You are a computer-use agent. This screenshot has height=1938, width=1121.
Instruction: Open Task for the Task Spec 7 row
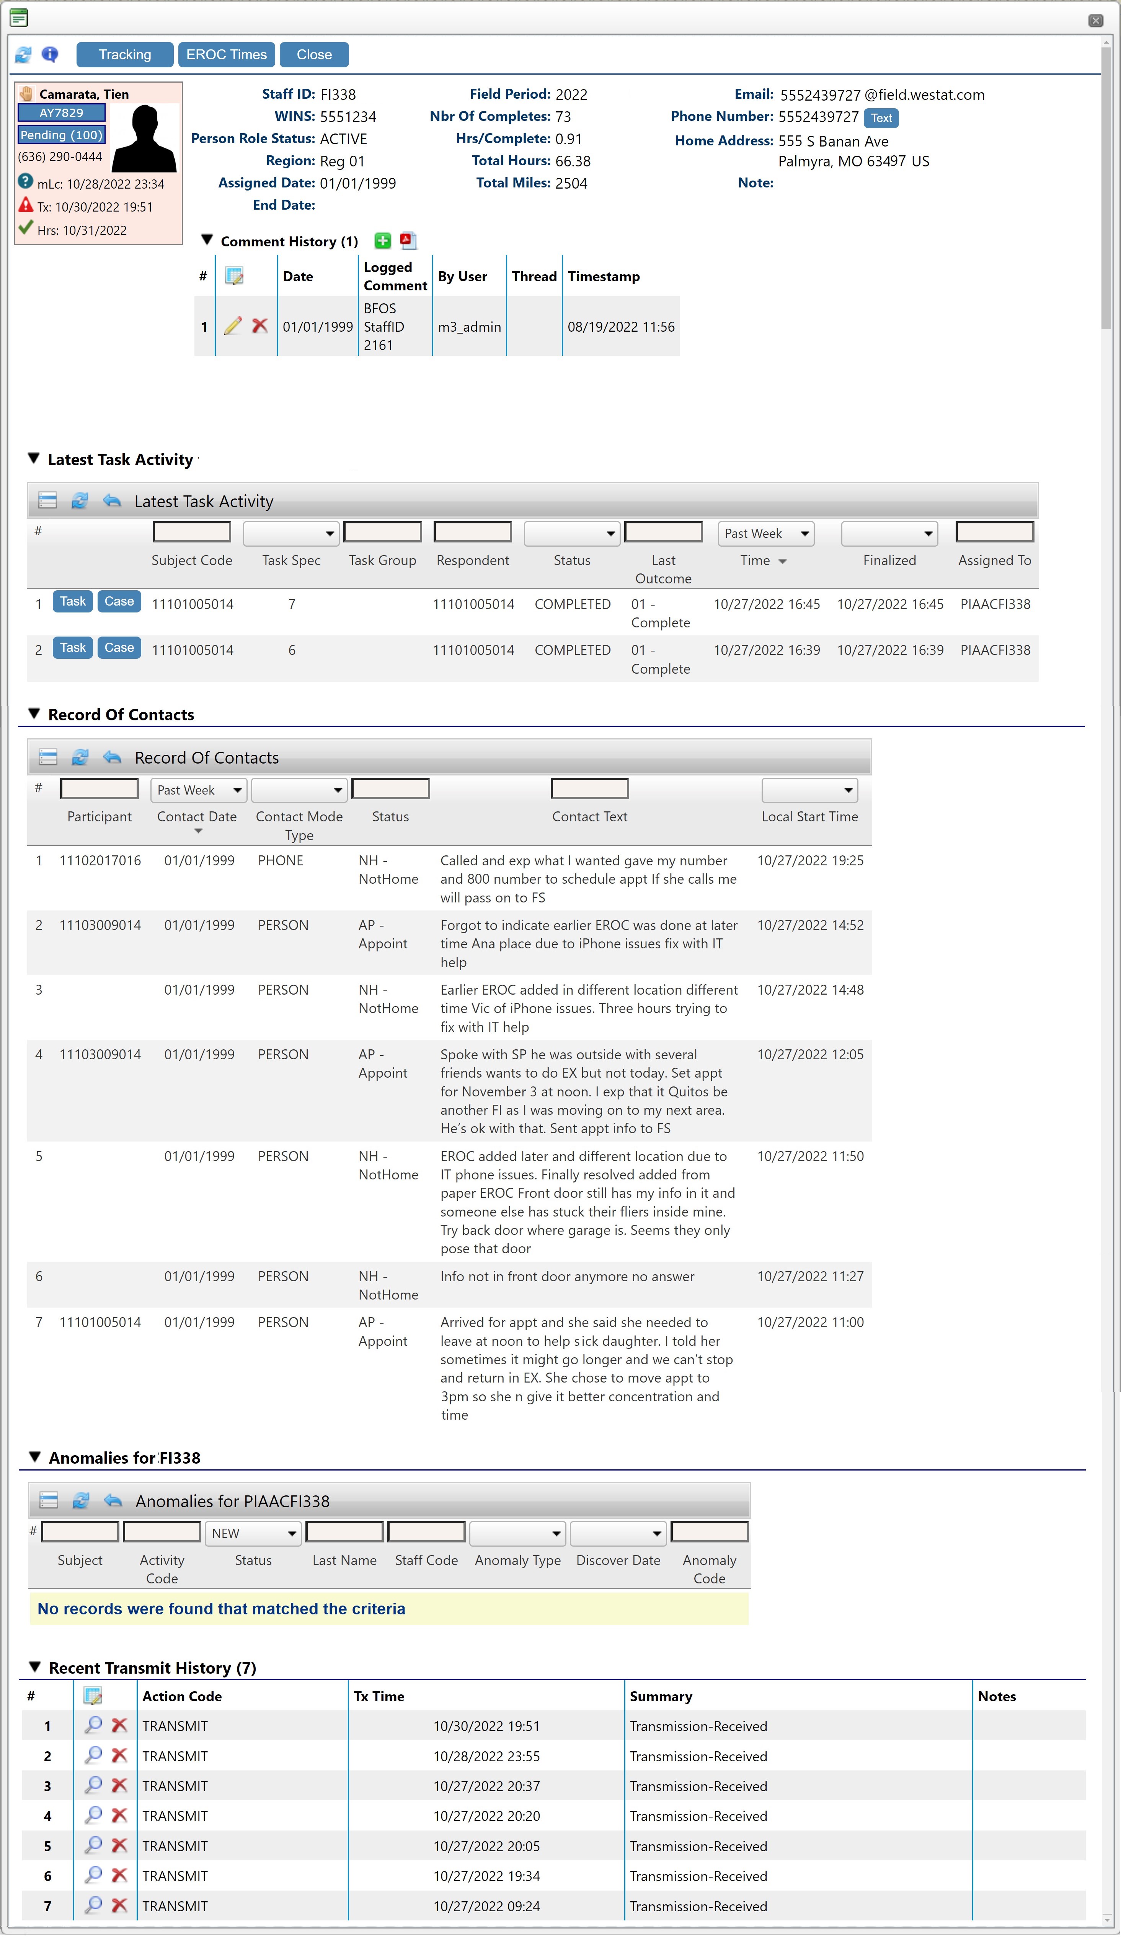click(73, 601)
